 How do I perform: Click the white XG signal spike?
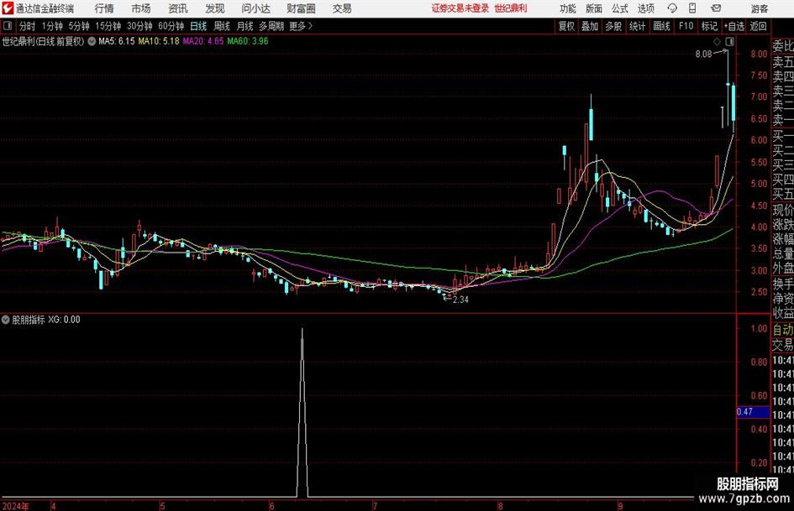point(302,412)
